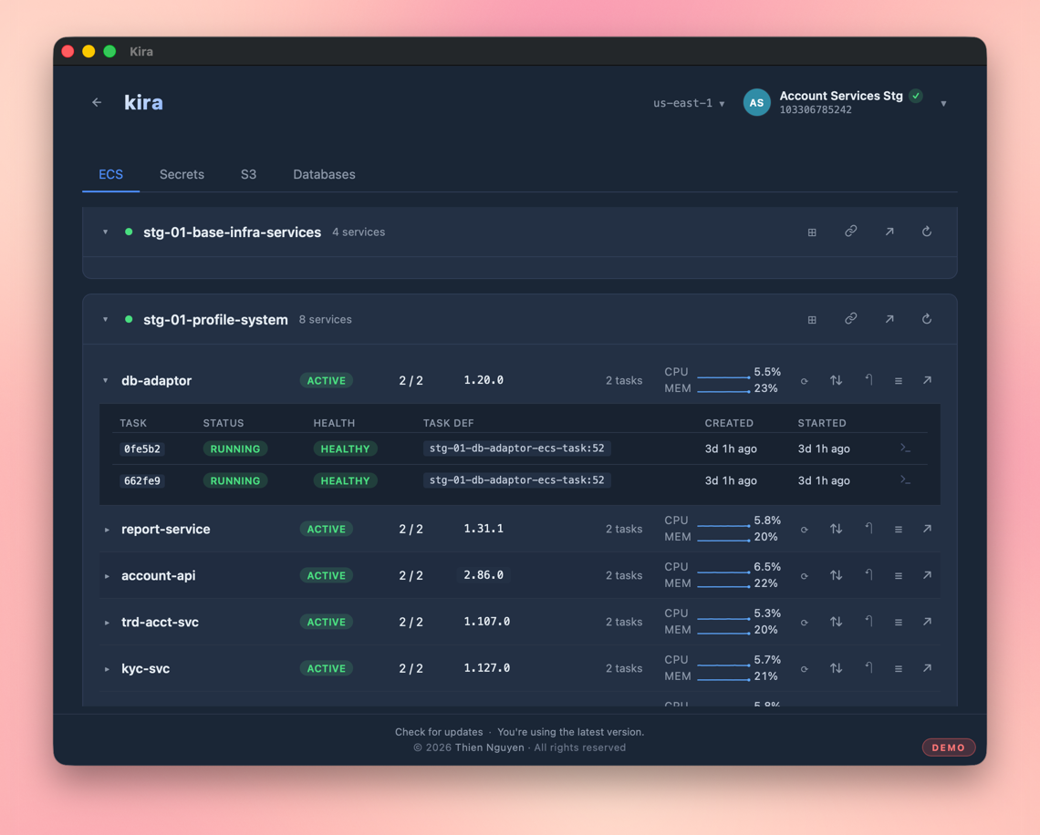Image resolution: width=1040 pixels, height=835 pixels.
Task: Click the RUNNING status of task 0fe5b2
Action: [x=234, y=448]
